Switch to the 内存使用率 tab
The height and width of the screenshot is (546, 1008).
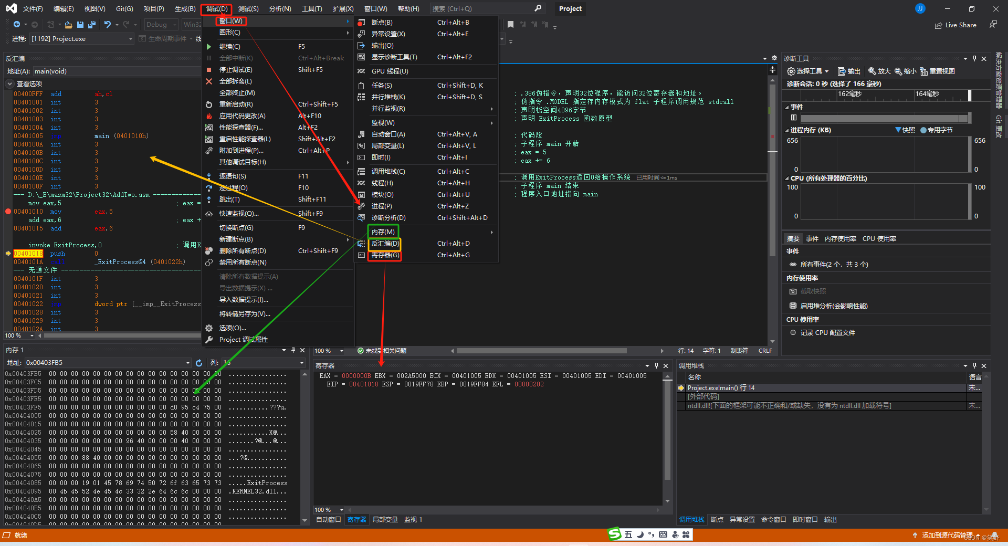841,239
